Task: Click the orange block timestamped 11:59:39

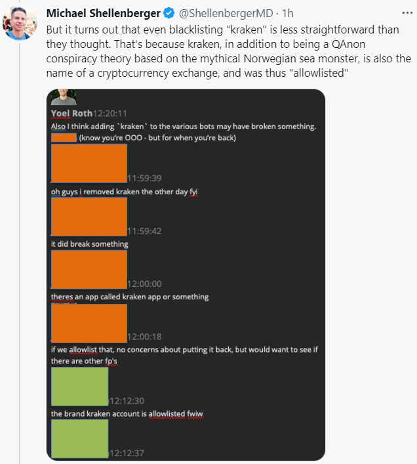Action: (89, 163)
